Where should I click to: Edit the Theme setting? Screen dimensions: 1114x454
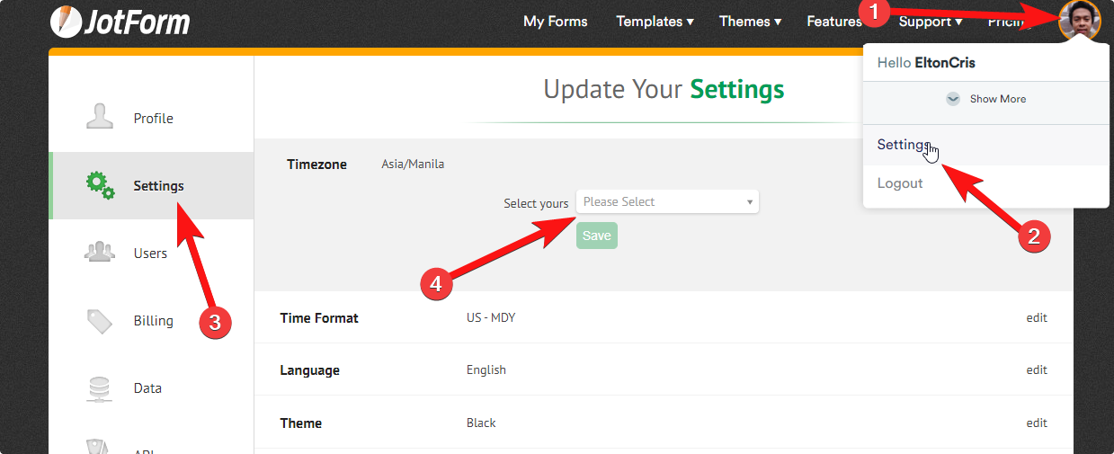coord(1037,423)
